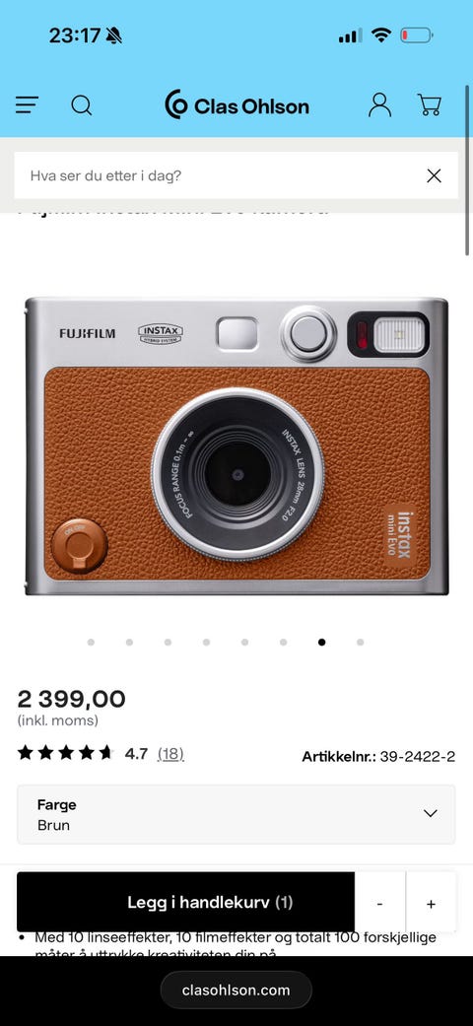Tap the search magnifier icon in header
This screenshot has width=473, height=1026.
81,104
